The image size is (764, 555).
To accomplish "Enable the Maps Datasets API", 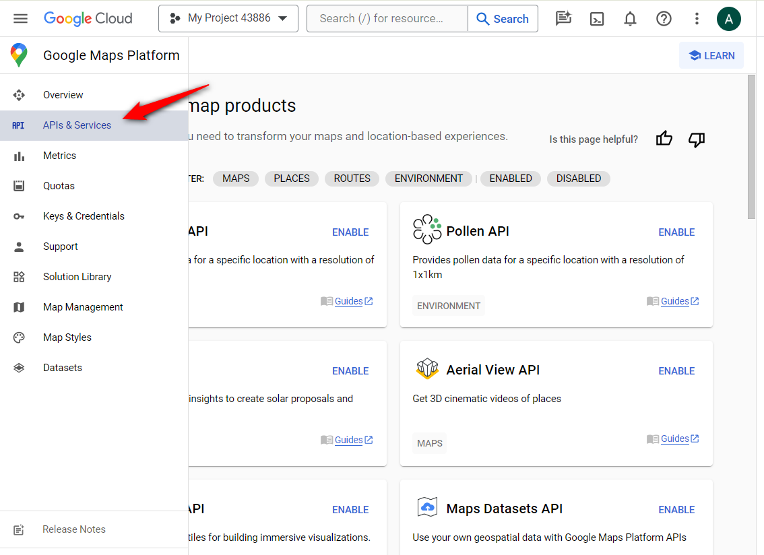I will click(676, 510).
